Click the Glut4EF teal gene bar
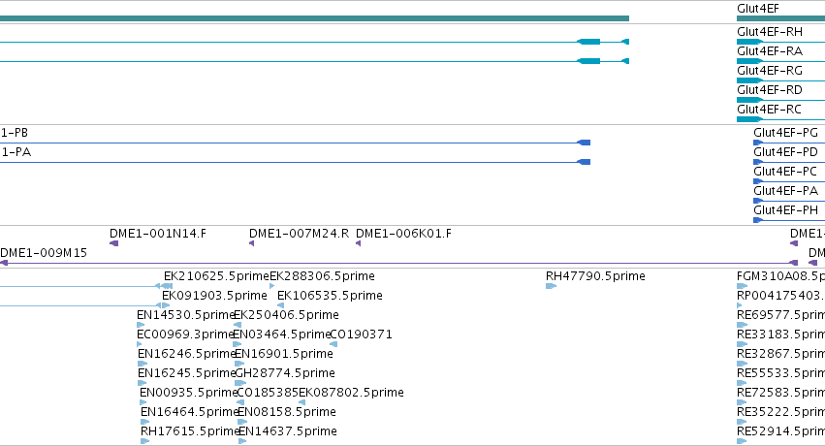This screenshot has height=446, width=825. tap(780, 18)
